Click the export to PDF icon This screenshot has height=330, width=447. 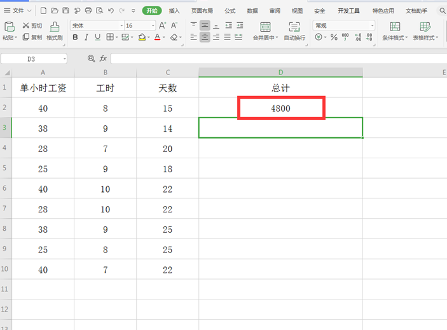(77, 11)
